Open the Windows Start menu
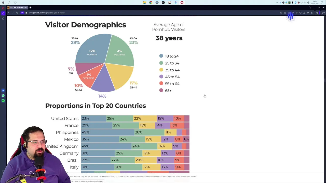The height and width of the screenshot is (183, 326). [3, 3]
